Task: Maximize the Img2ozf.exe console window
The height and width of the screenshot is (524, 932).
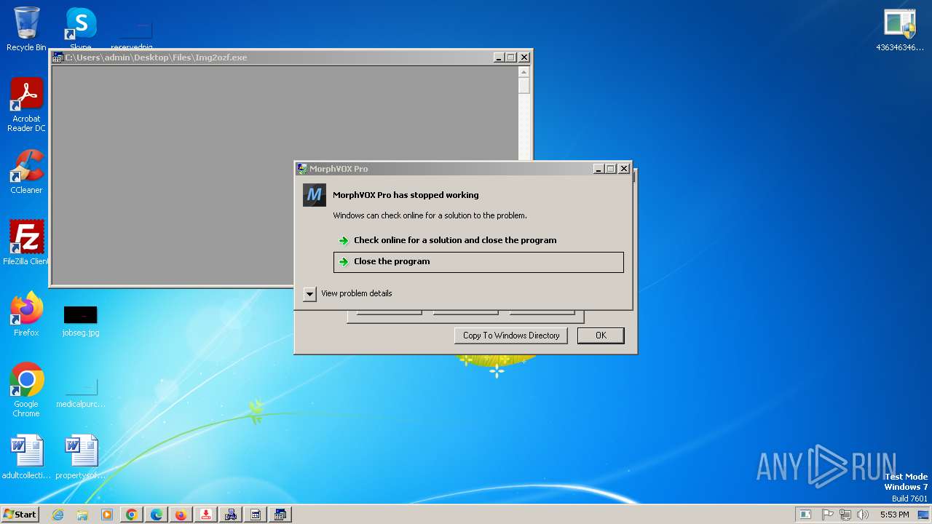Action: click(511, 57)
